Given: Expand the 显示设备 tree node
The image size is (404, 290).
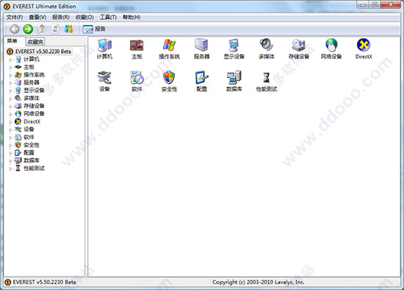Looking at the screenshot, I should click(x=10, y=91).
